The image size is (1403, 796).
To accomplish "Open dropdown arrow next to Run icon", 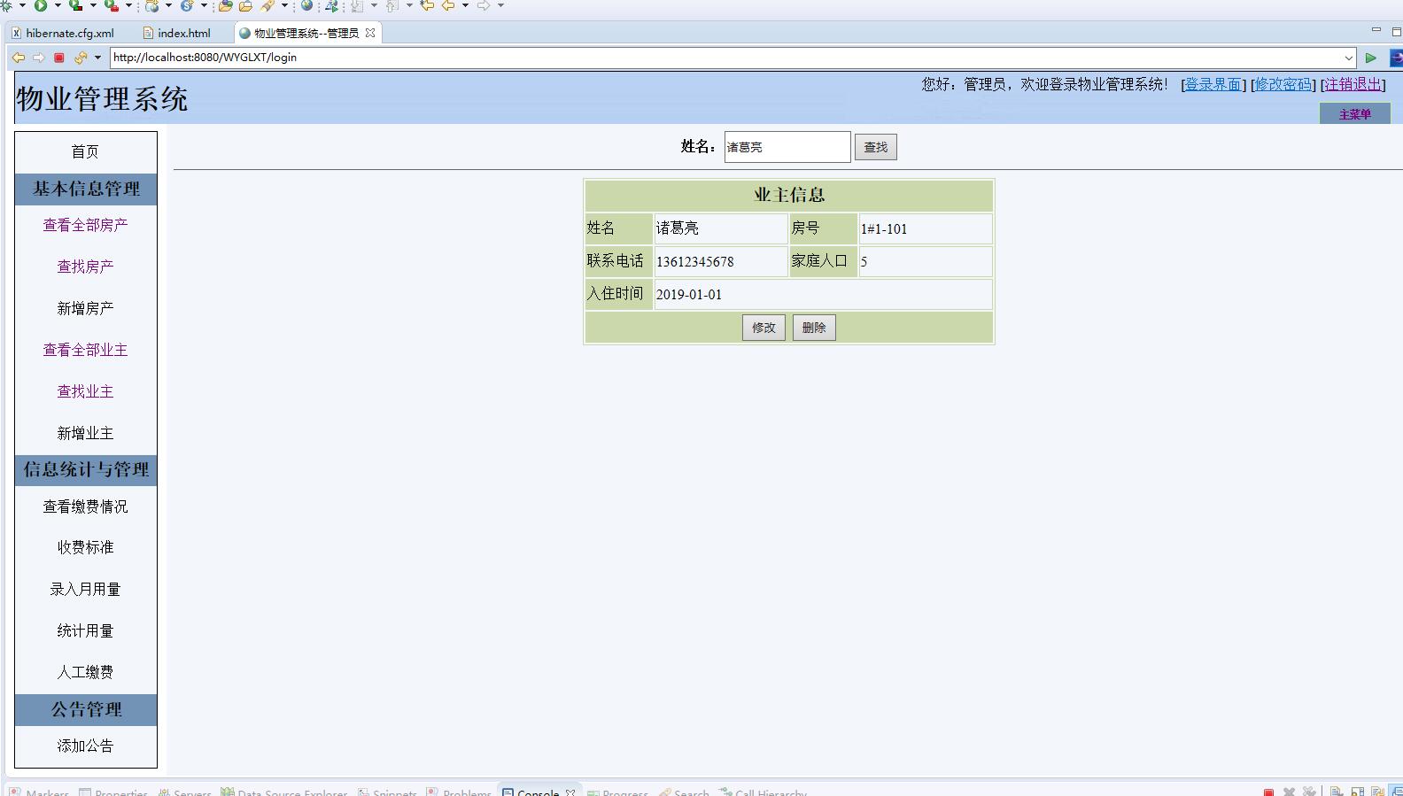I will [58, 5].
